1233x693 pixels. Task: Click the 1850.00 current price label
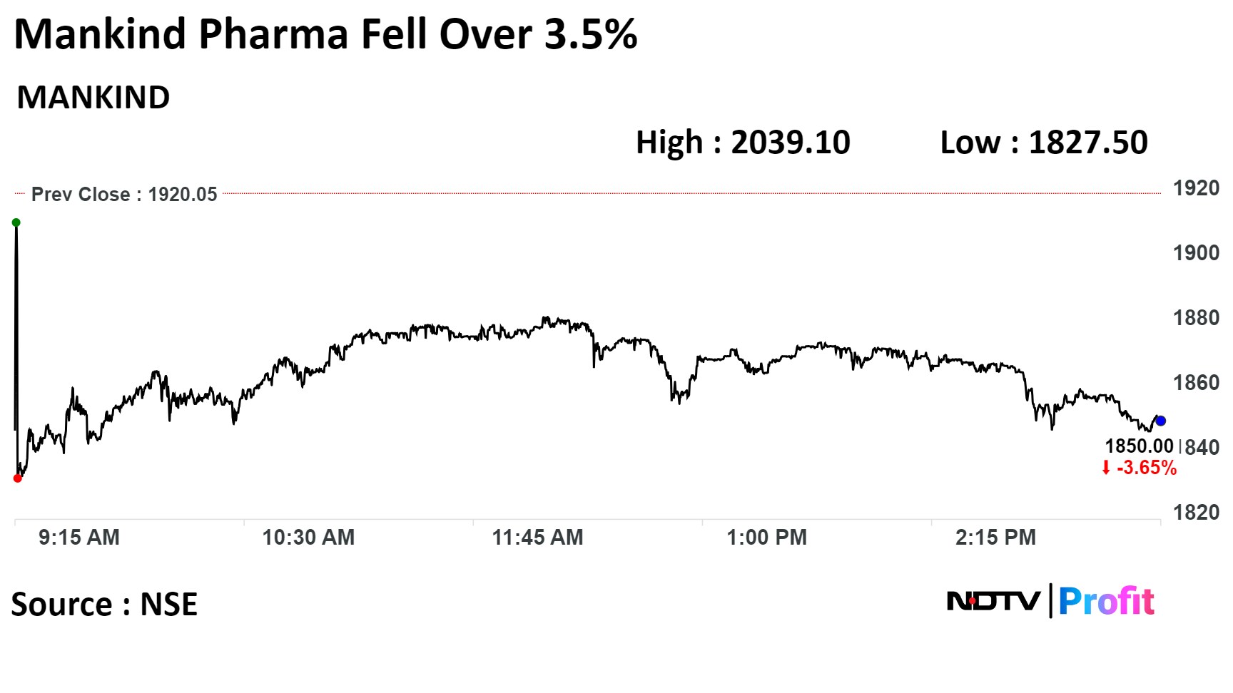click(1139, 446)
